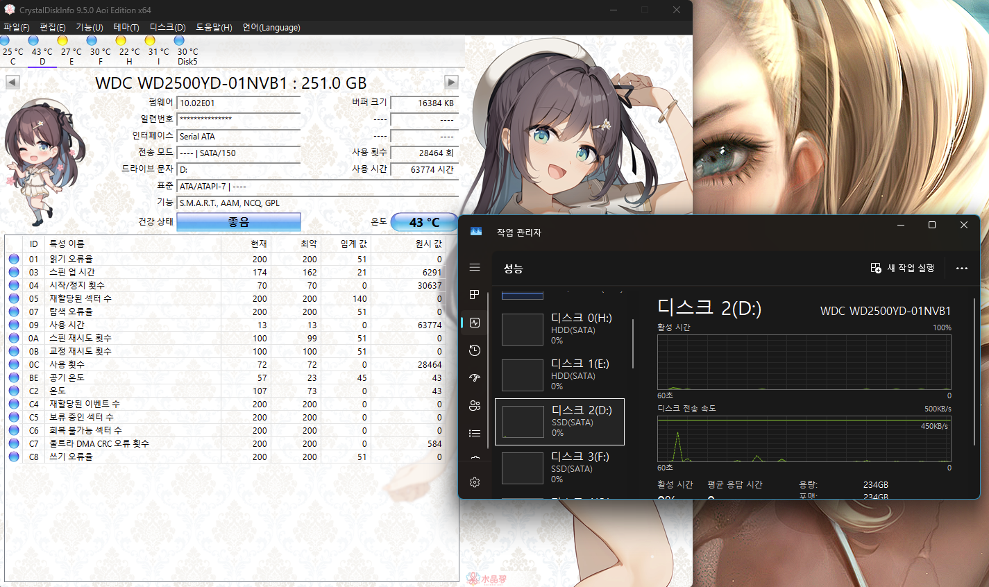Open Task Manager navigation hamburger menu
This screenshot has width=989, height=587.
[x=475, y=267]
